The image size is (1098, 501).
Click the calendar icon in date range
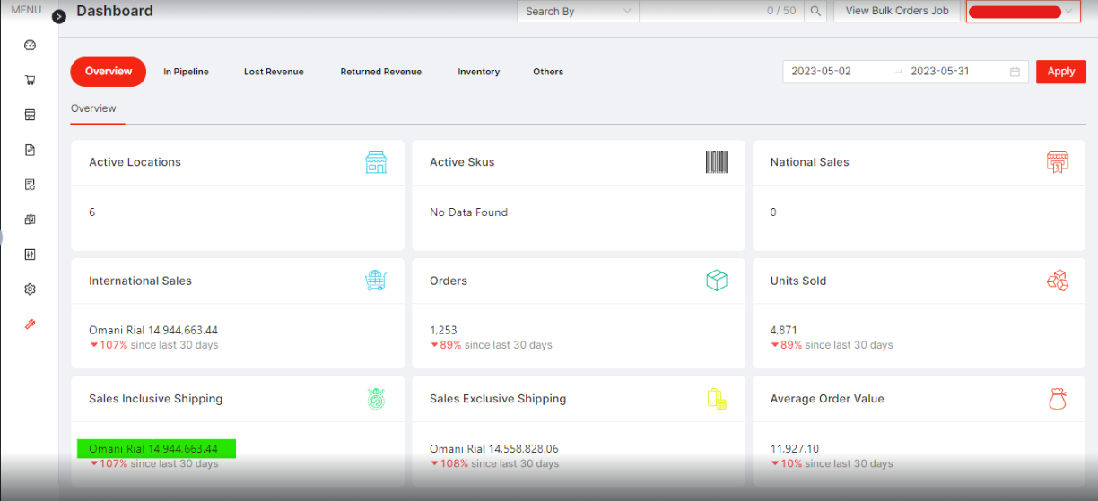point(1015,72)
